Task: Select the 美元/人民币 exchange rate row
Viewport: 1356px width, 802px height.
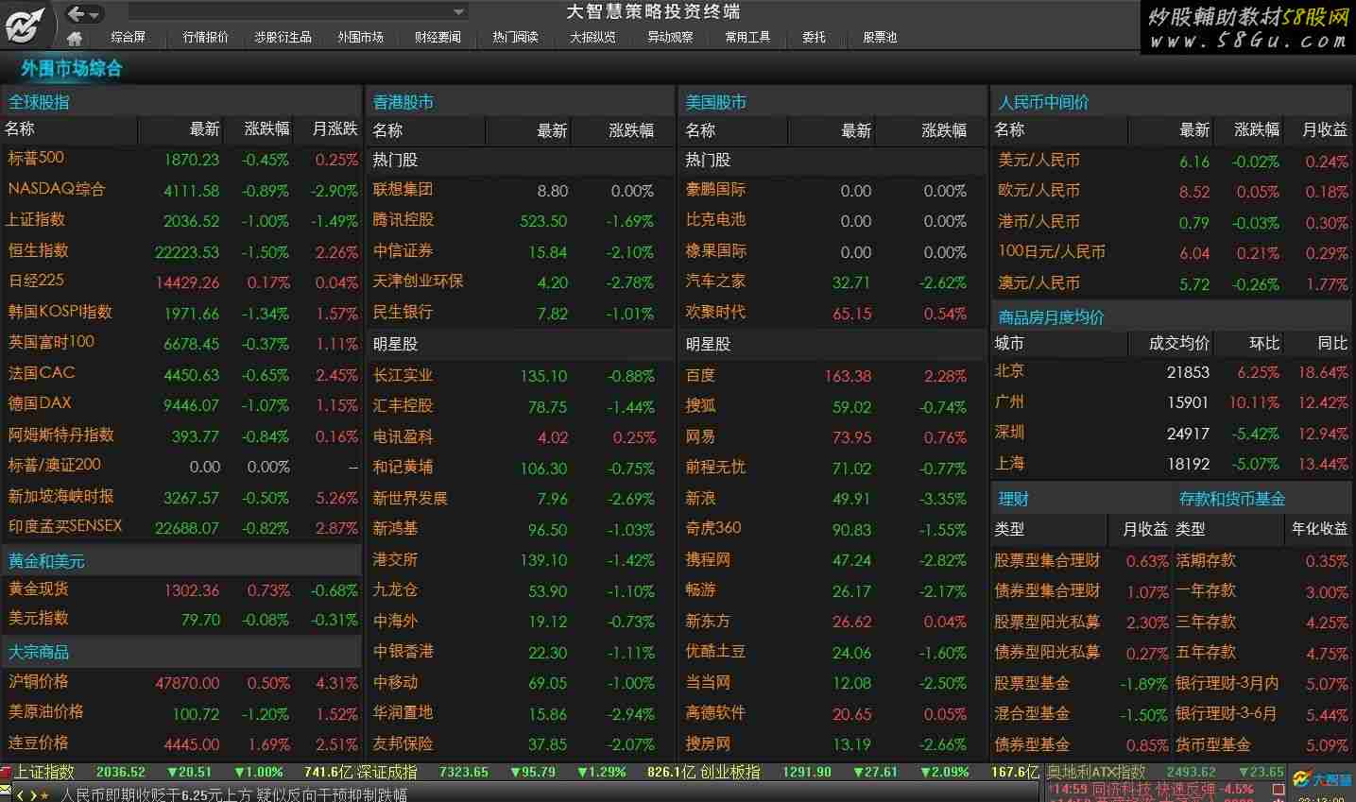Action: tap(1171, 161)
